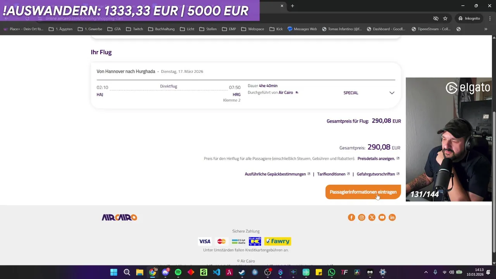Click the Air Cairo operator link in flight
The image size is (496, 279).
pos(286,93)
